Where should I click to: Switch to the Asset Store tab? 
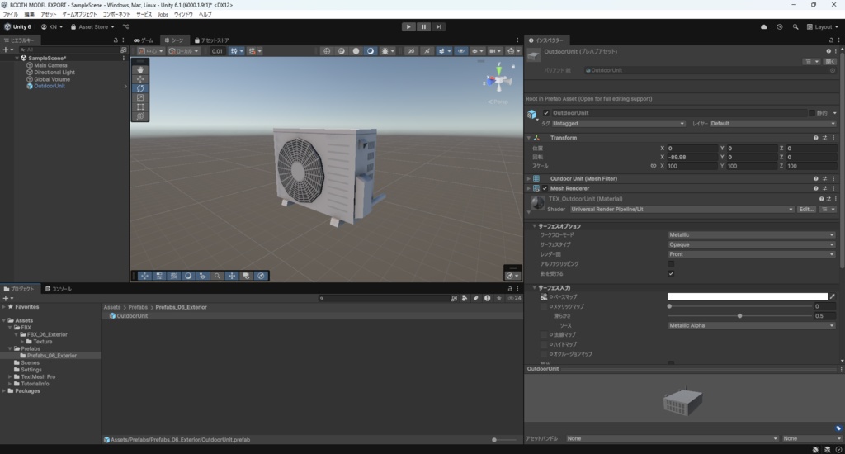pos(212,40)
